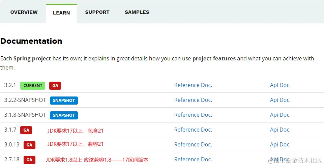Select the LEARN tab

[61, 13]
